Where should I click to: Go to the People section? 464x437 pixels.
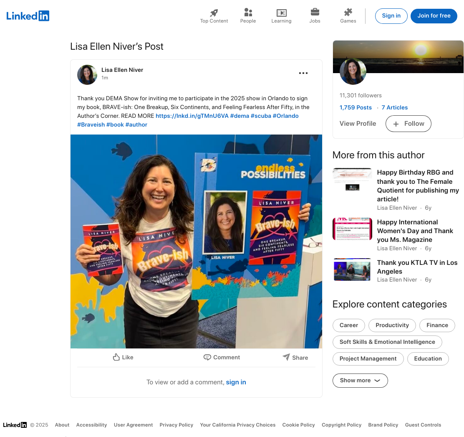point(248,16)
